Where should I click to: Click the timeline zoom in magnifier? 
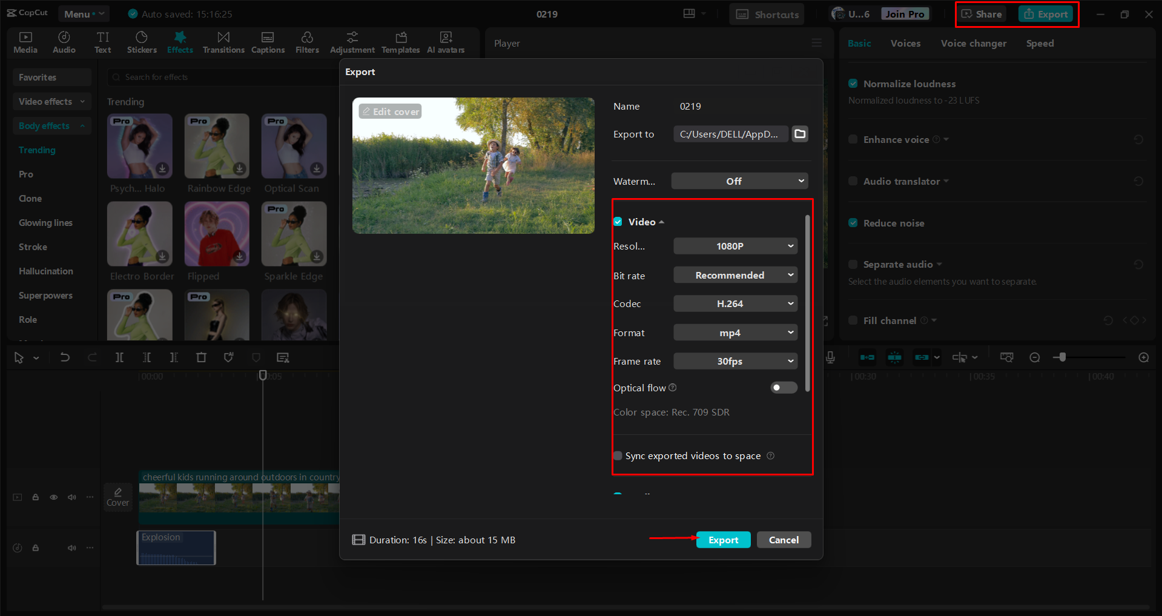[x=1144, y=357]
